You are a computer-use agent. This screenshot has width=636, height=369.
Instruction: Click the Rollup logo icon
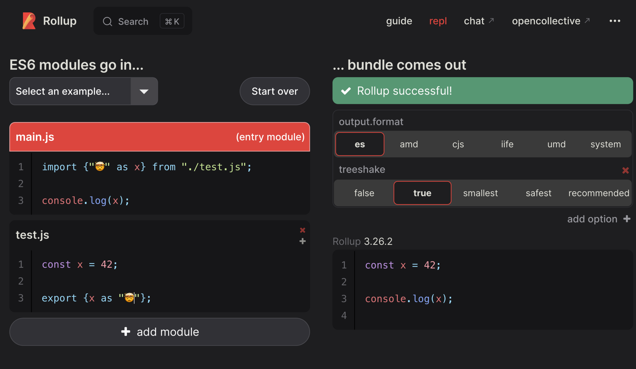(29, 21)
